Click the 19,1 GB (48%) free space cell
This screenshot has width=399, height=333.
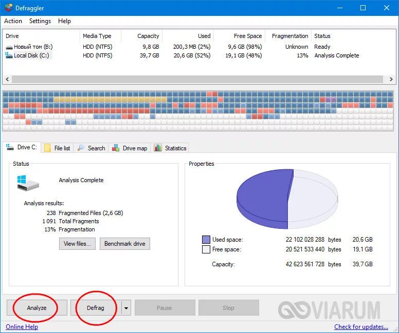pos(244,55)
